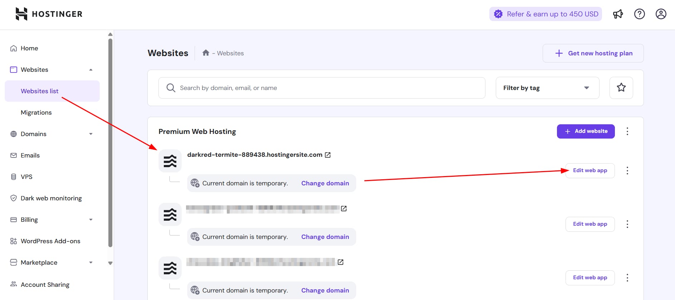675x300 pixels.
Task: Click the Hostinger logo
Action: [49, 14]
